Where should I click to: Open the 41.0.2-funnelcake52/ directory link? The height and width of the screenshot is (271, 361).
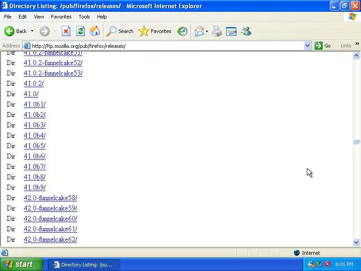tap(53, 63)
